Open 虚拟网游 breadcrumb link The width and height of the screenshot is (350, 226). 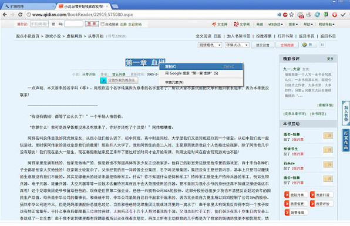74,36
